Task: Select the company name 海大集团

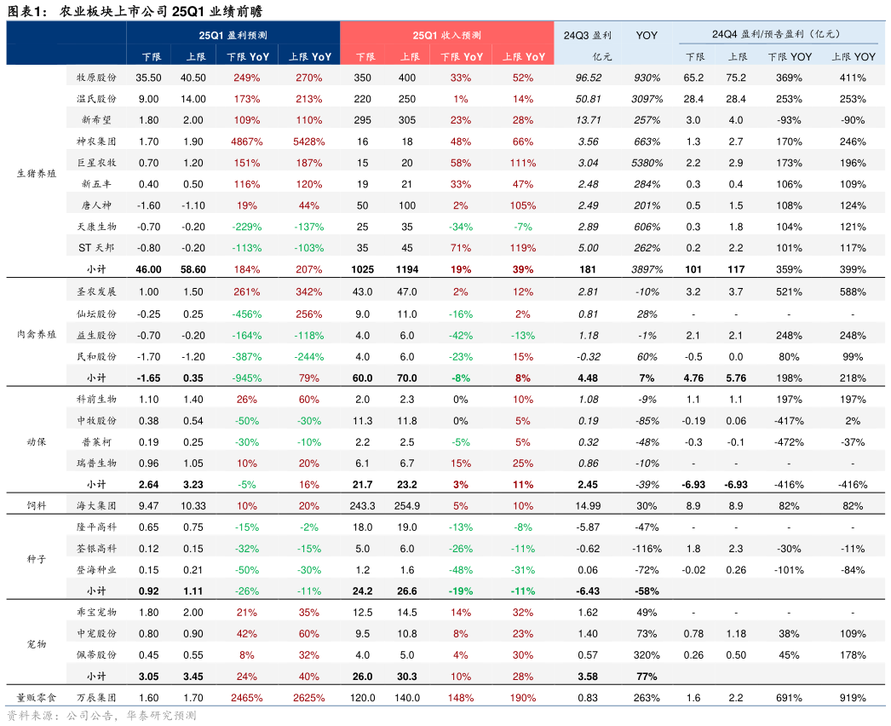Action: (96, 505)
